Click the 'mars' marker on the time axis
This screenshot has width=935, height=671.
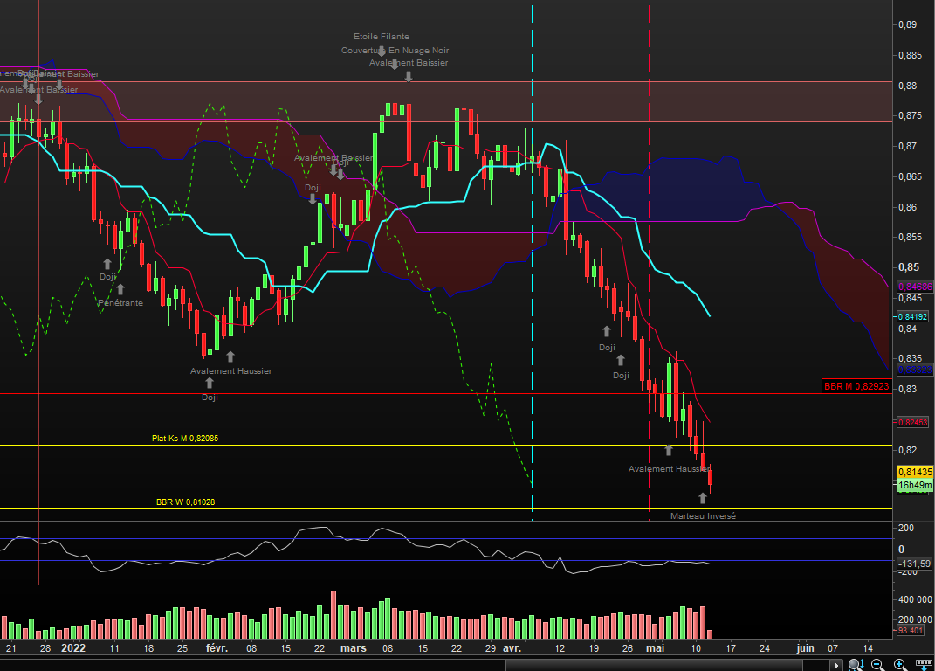[x=353, y=648]
